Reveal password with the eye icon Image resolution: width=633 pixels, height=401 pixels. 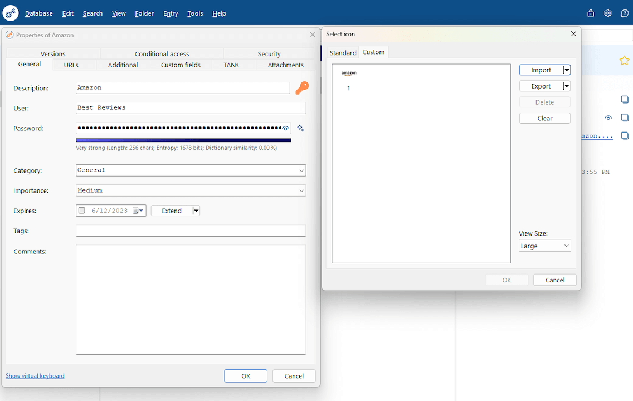[285, 129]
